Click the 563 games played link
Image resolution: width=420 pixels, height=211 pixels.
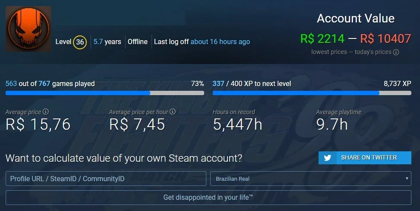11,83
